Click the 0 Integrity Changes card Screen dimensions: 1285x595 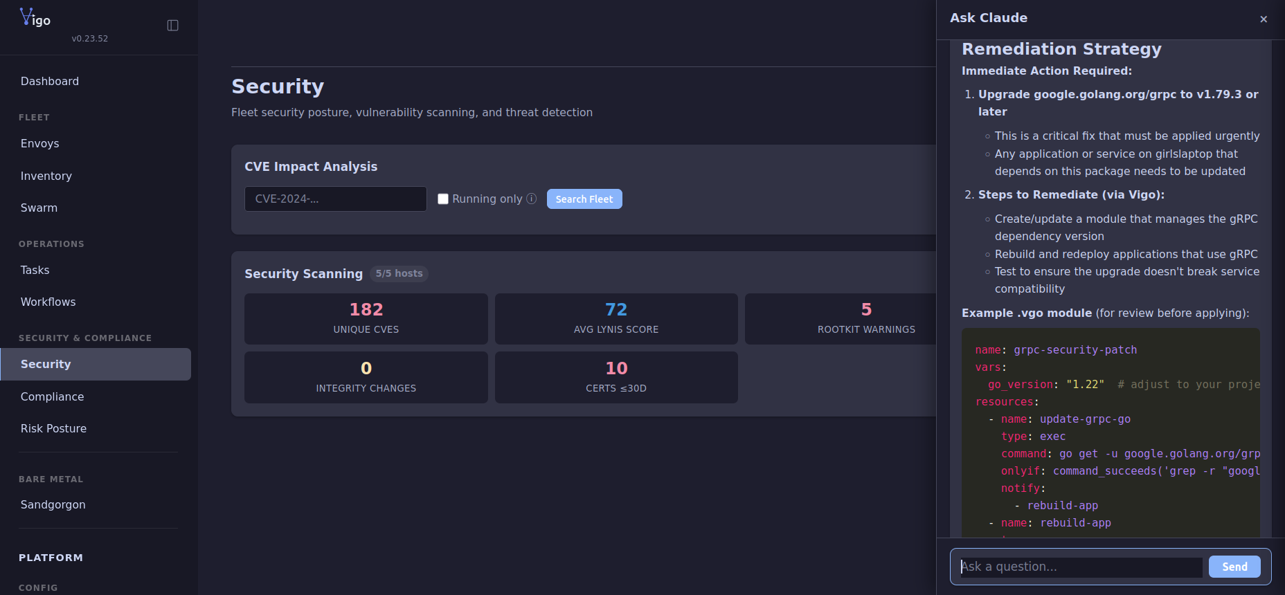(x=366, y=378)
